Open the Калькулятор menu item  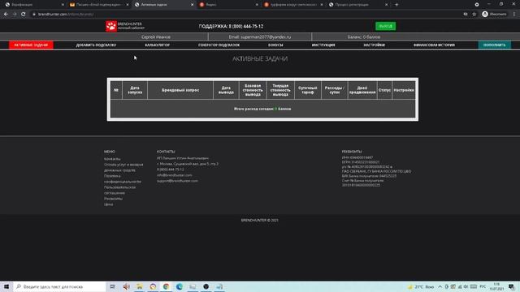click(x=157, y=45)
